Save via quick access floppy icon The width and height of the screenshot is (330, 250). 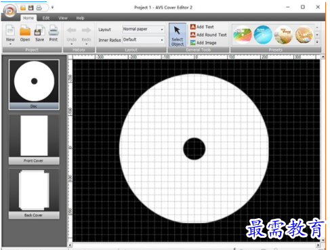tap(31, 8)
